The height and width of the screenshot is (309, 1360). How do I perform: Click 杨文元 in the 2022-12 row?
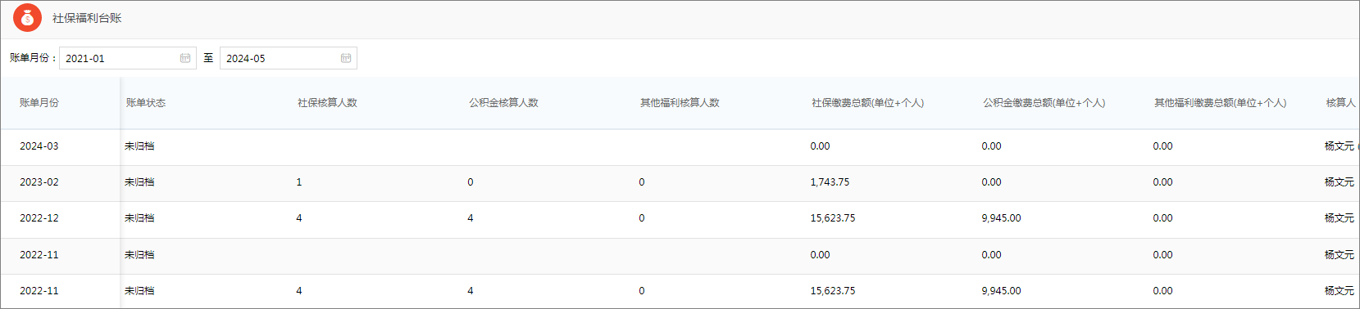point(1340,218)
